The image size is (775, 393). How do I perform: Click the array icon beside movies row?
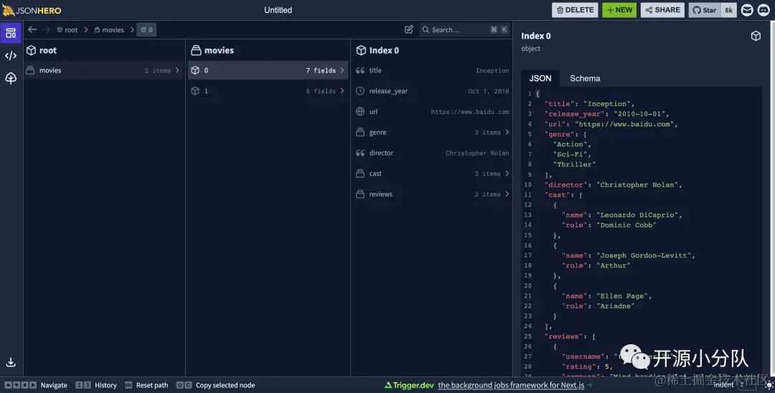30,70
